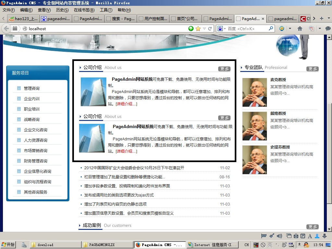Screen dimensions: 332x249
Task: Toggle the 英 Chinese/English input mode
Action: coord(270,245)
